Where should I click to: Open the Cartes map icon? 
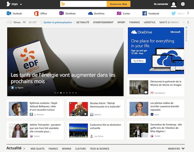pyautogui.click(x=119, y=13)
